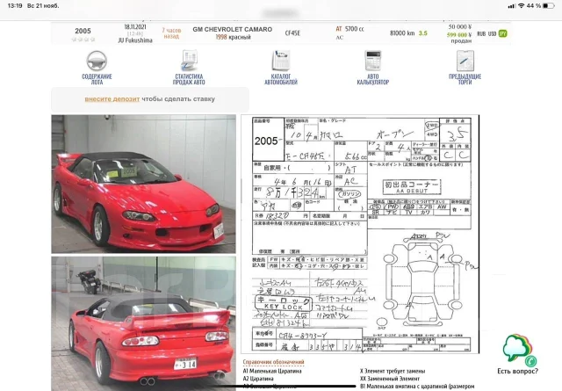This screenshot has width=562, height=391.
Task: Click the lot number 2005 header text
Action: pyautogui.click(x=83, y=32)
